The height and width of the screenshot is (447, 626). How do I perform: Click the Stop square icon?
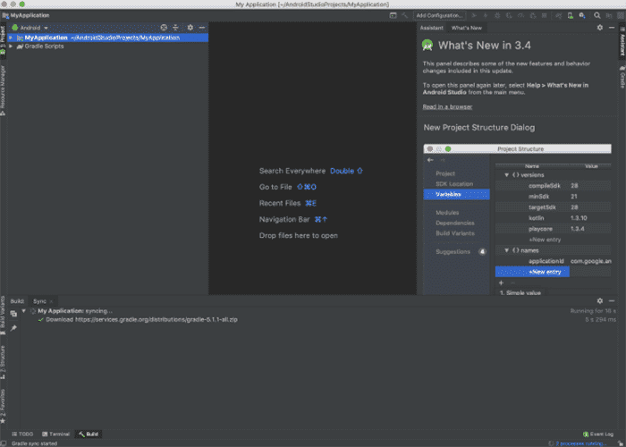point(544,15)
